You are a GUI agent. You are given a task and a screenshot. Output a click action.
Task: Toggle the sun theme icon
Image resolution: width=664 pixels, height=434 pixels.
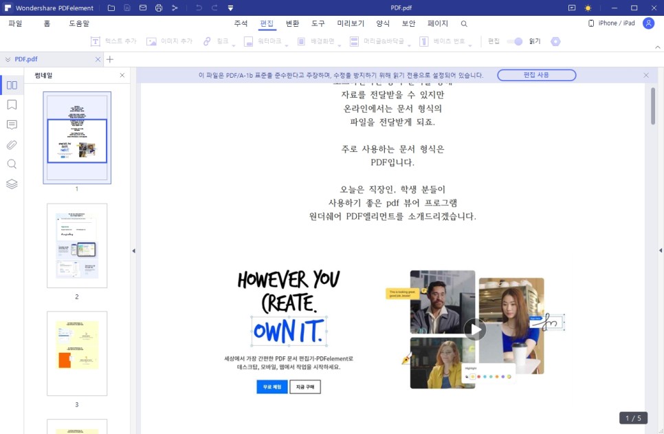point(588,8)
